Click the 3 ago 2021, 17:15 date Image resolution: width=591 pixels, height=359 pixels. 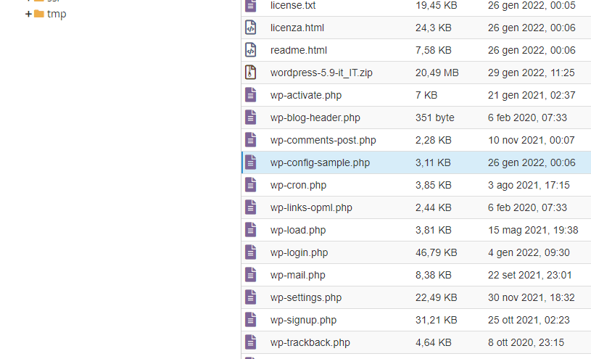[529, 186]
